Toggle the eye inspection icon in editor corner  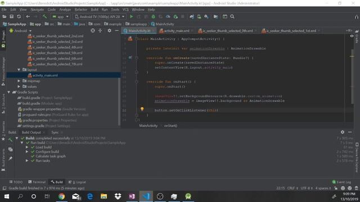click(x=352, y=36)
